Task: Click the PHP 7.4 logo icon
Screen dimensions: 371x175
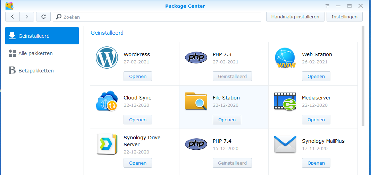Action: click(196, 144)
